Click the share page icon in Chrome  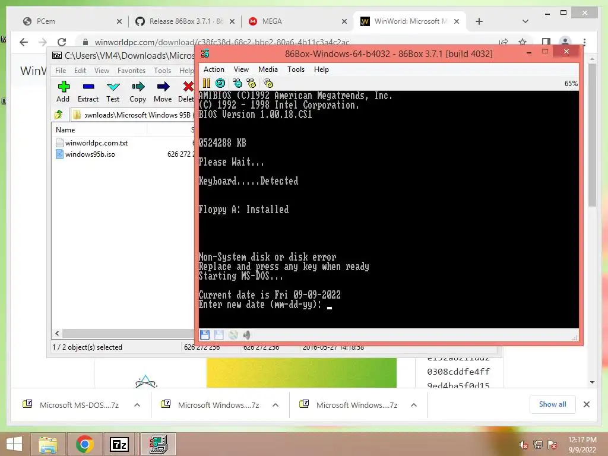tap(503, 42)
